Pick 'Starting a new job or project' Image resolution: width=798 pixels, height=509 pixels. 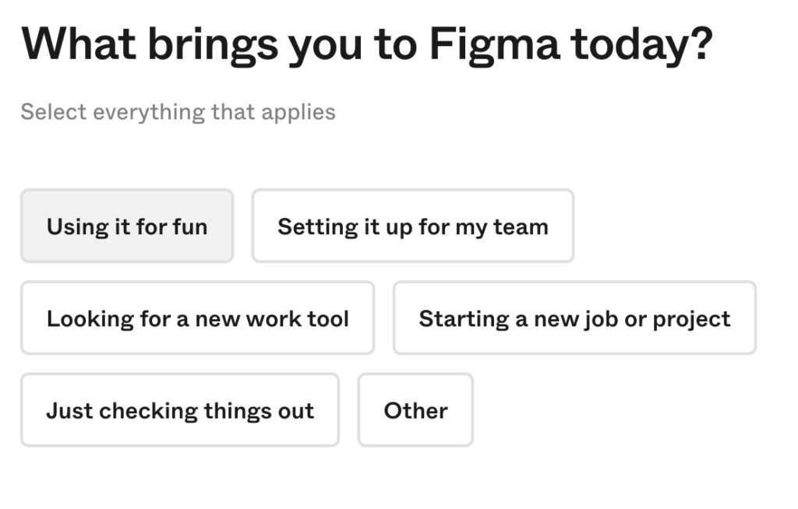coord(574,318)
